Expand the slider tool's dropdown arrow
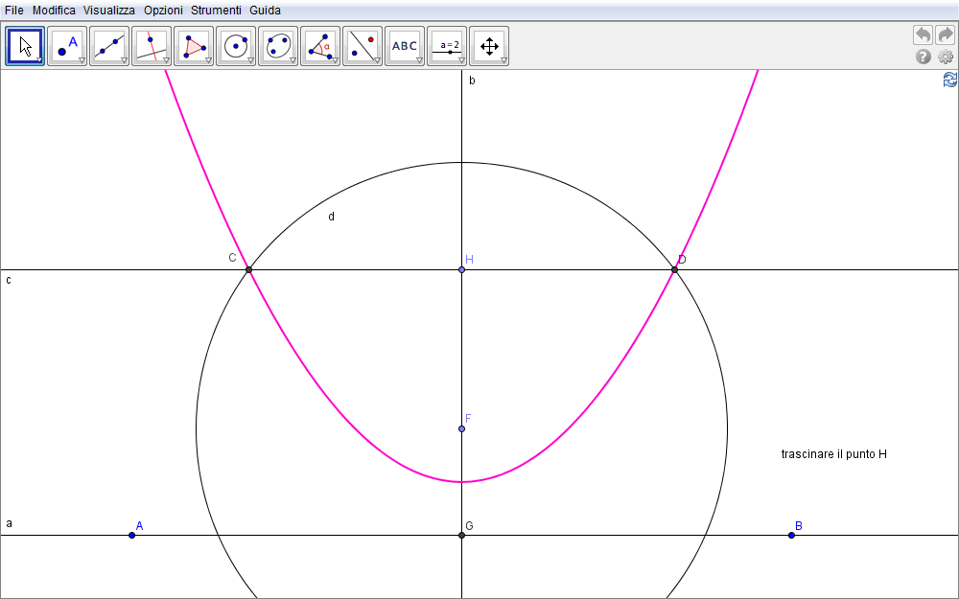 point(461,60)
